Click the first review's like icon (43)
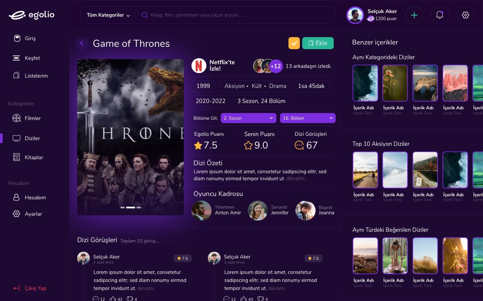483x301 pixels. coord(113,299)
